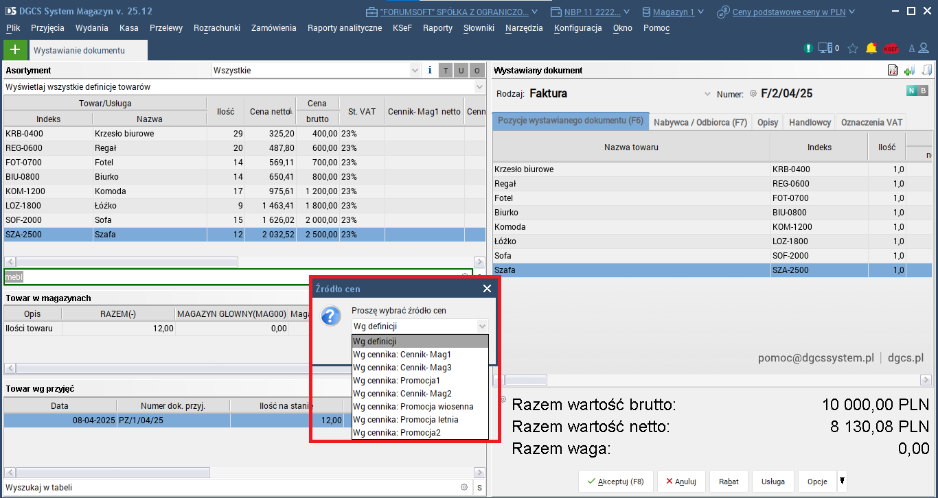Screen dimensions: 938x498
Task: Toggle the T filter button
Action: coord(446,70)
